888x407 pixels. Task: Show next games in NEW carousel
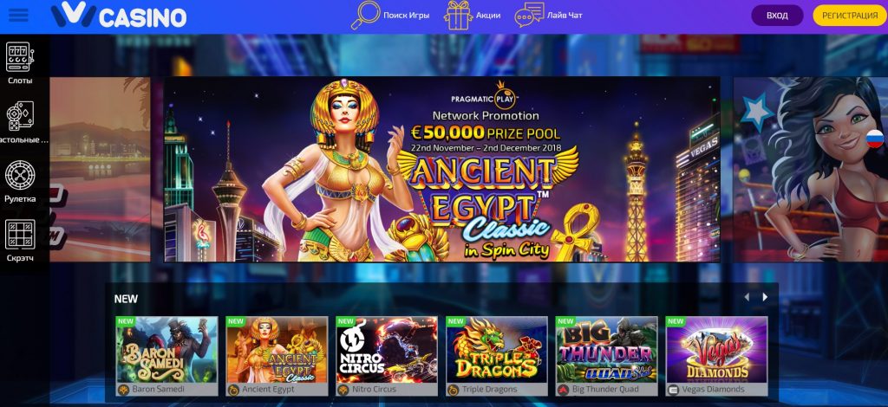[x=765, y=297]
